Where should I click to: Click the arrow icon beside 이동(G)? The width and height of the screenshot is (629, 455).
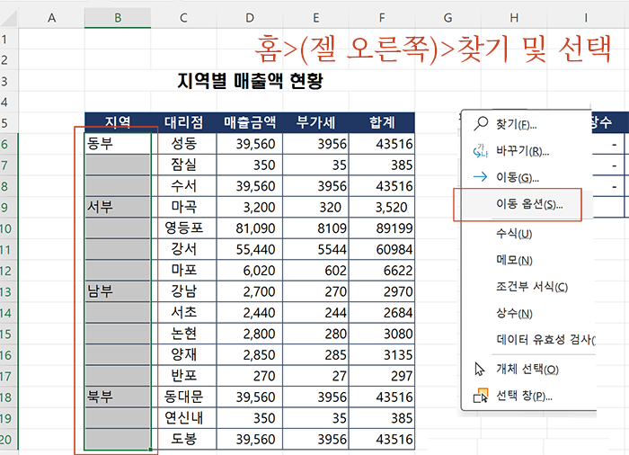click(x=481, y=177)
